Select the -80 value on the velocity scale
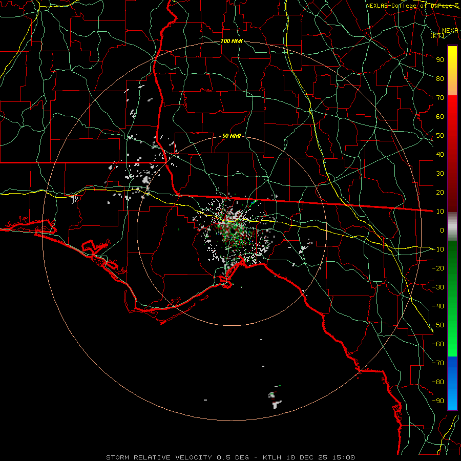Viewport: 461px width, 461px height. pos(438,382)
